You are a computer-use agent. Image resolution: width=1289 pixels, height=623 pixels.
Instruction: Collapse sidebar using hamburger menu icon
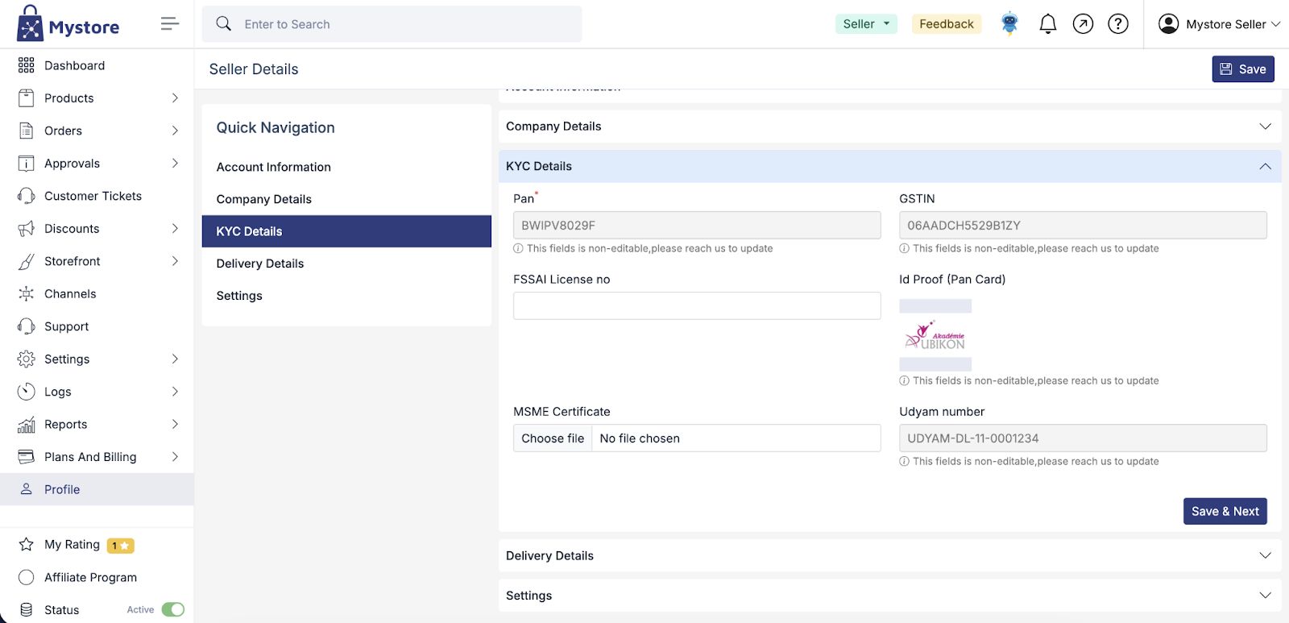[x=169, y=24]
